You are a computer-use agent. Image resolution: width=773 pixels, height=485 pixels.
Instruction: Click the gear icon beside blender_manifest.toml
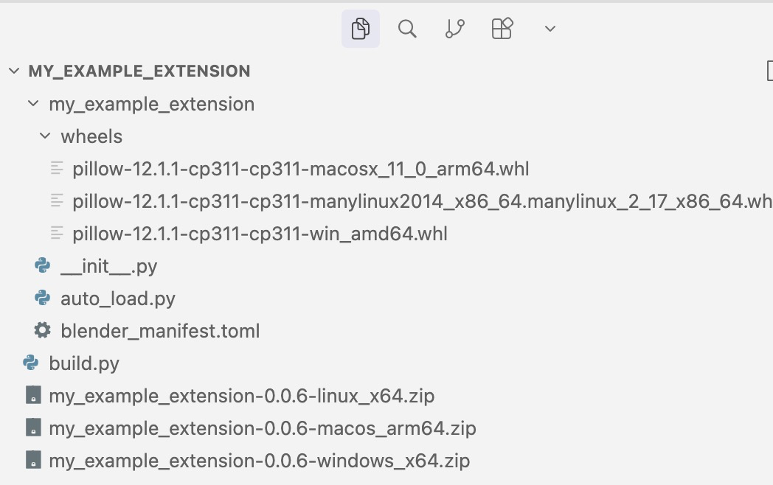(x=43, y=331)
